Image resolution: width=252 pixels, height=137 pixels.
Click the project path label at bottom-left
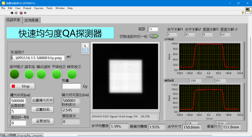pos(22,135)
